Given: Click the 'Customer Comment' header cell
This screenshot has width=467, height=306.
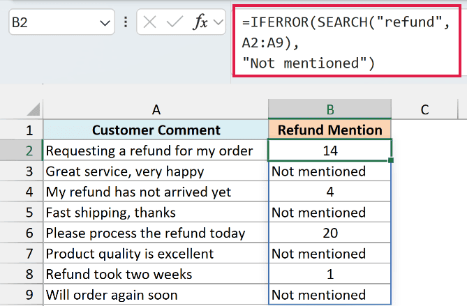Looking at the screenshot, I should pyautogui.click(x=156, y=130).
